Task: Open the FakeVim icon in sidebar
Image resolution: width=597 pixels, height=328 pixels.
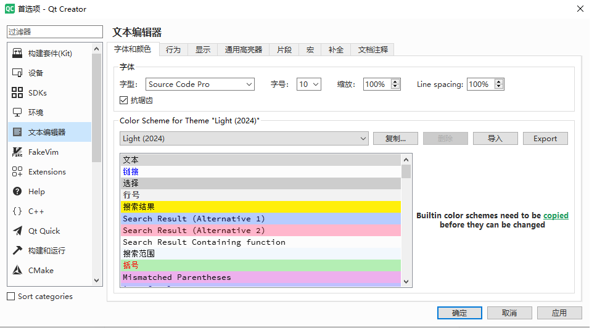Action: 17,152
